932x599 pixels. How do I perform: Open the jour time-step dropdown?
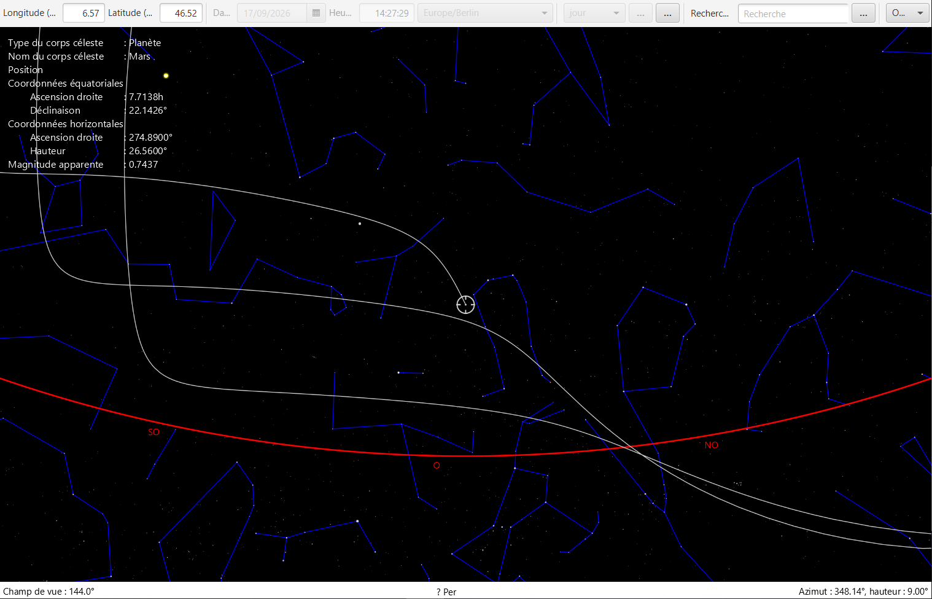point(594,13)
